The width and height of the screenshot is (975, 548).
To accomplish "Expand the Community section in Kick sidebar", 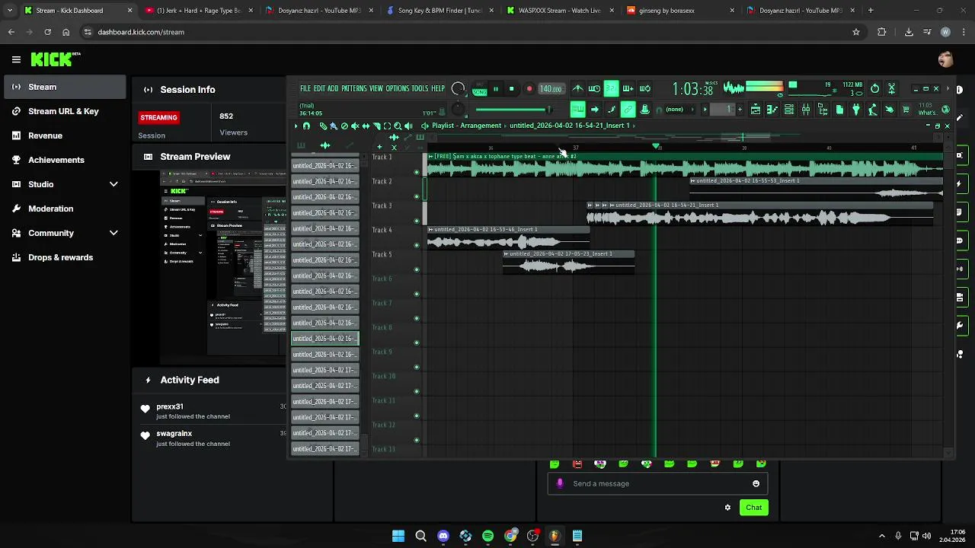I will tap(113, 233).
